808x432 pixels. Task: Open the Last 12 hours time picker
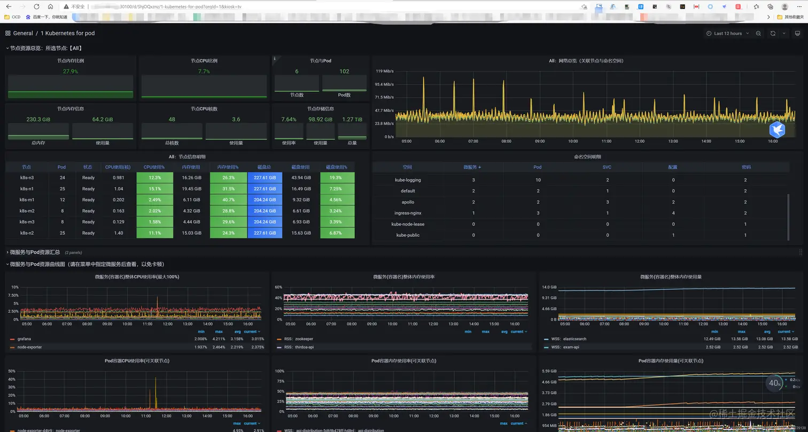728,33
